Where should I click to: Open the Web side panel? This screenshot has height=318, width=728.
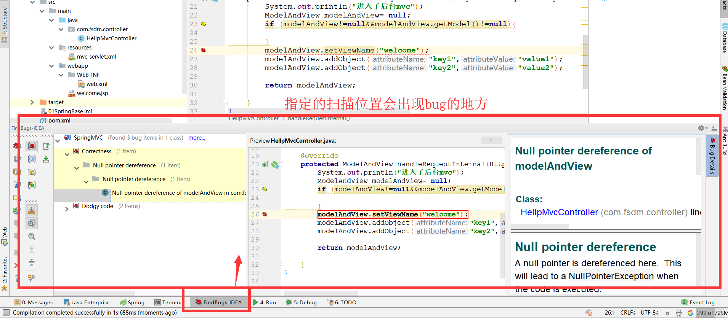5,236
